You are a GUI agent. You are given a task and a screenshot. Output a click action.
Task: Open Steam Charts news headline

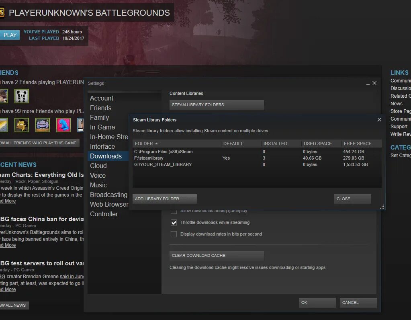pyautogui.click(x=42, y=175)
